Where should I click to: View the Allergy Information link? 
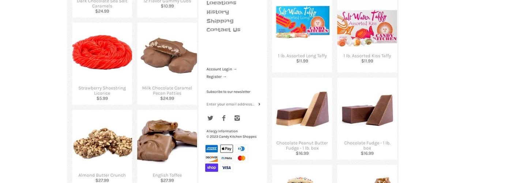222,131
